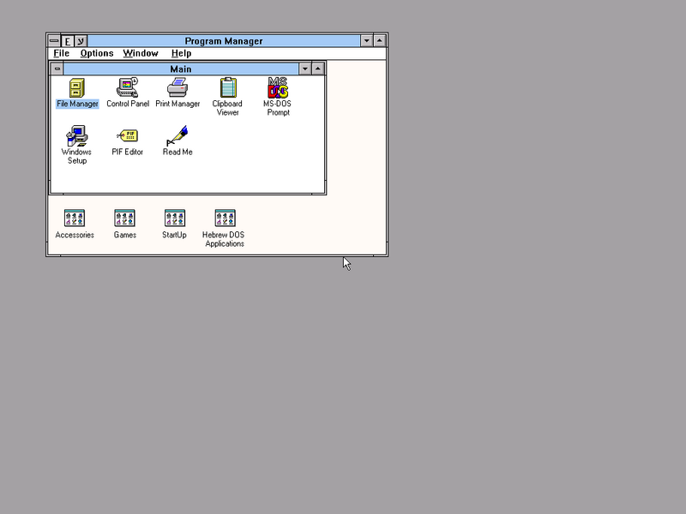Open Program Manager's system control menu

point(54,41)
